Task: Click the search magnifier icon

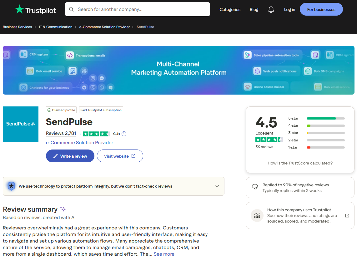Action: (x=72, y=9)
